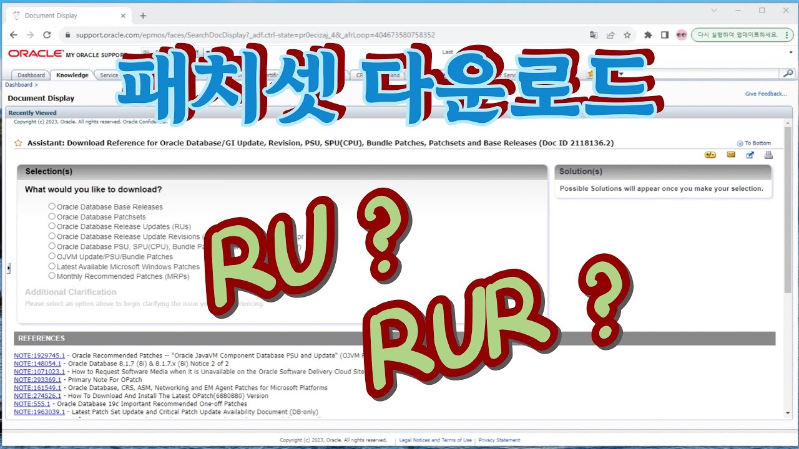The image size is (799, 449).
Task: Click the site lock icon in address bar
Action: point(67,35)
